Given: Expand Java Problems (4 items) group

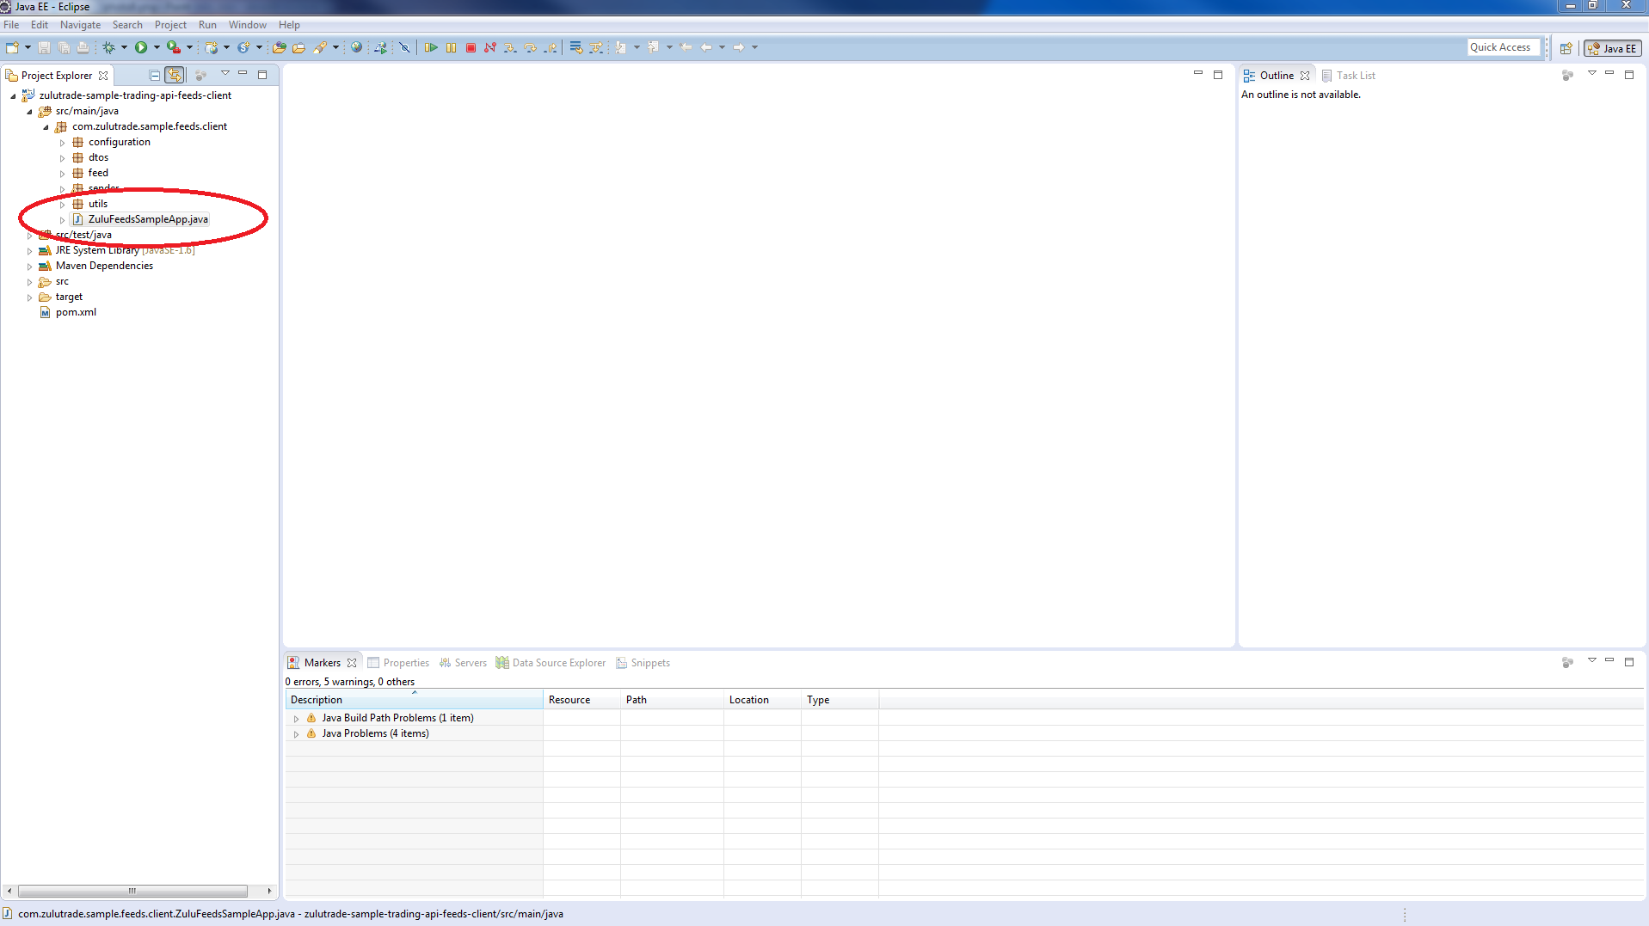Looking at the screenshot, I should click(x=297, y=734).
